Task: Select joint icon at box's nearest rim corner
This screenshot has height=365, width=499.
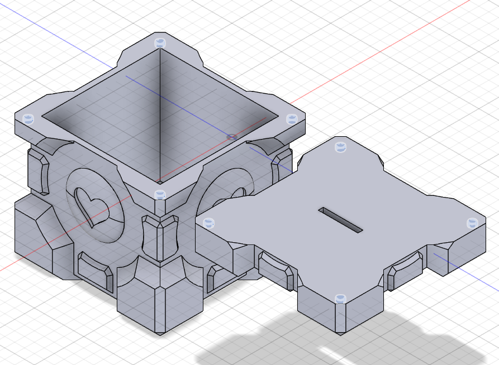Action: (x=160, y=195)
